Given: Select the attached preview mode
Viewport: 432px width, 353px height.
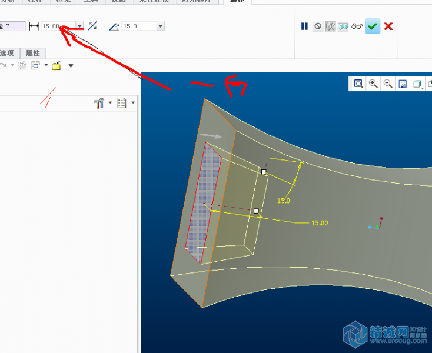Looking at the screenshot, I should (x=343, y=26).
